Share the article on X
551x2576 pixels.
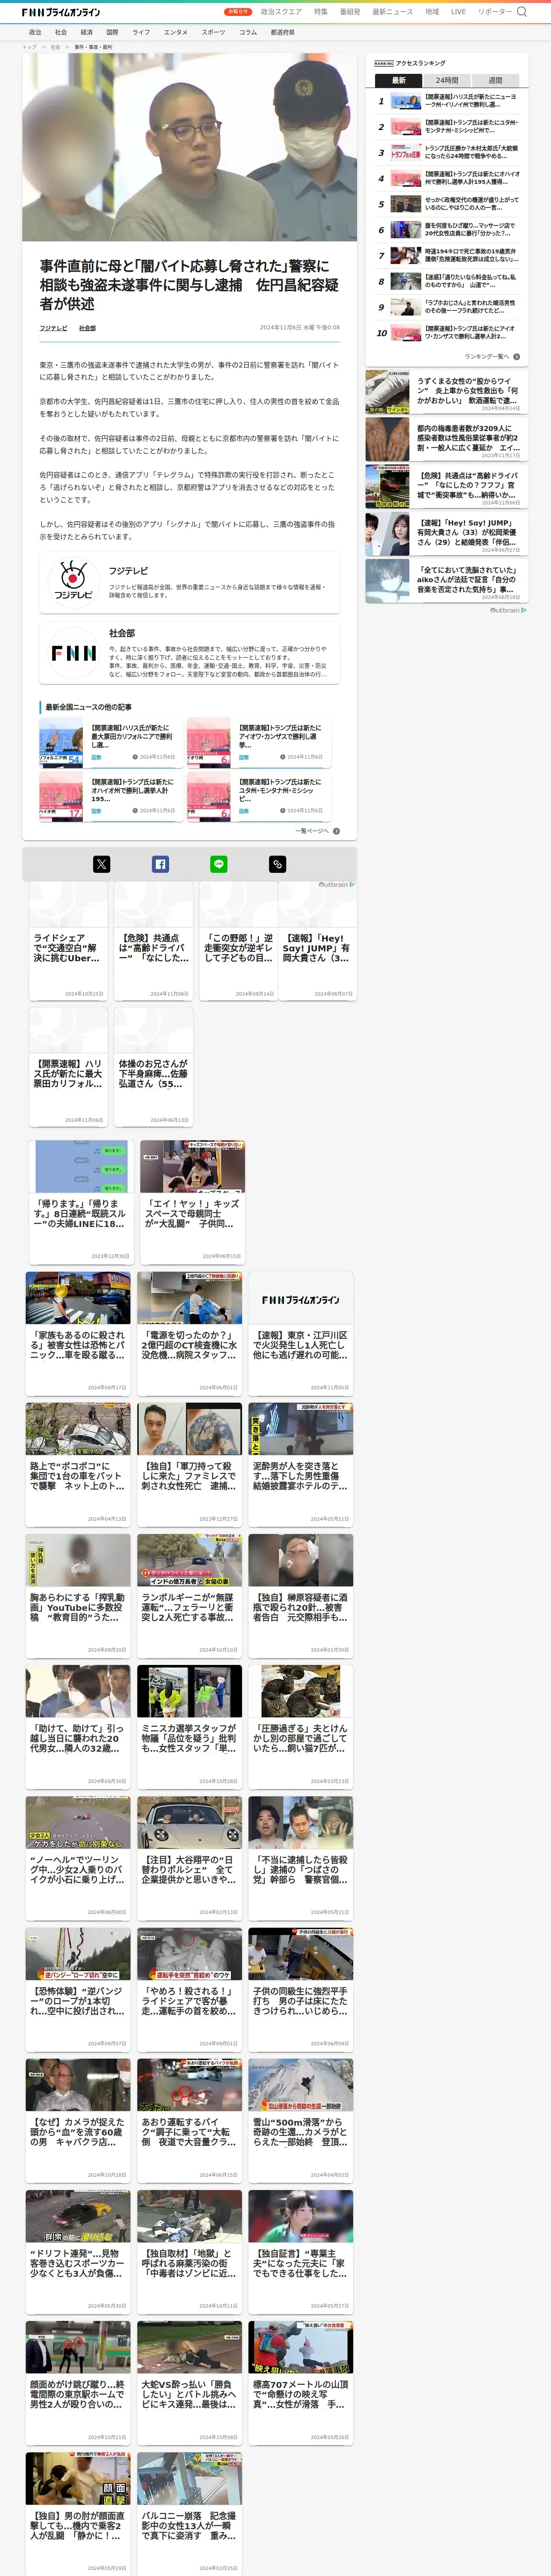pos(102,864)
